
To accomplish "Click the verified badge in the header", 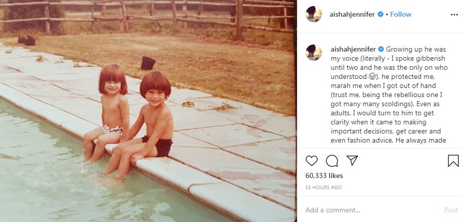I will pos(381,14).
